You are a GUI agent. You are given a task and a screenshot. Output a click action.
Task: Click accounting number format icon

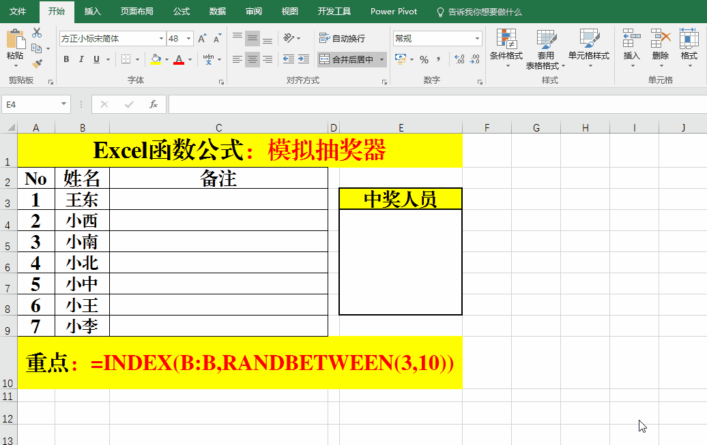tap(400, 59)
